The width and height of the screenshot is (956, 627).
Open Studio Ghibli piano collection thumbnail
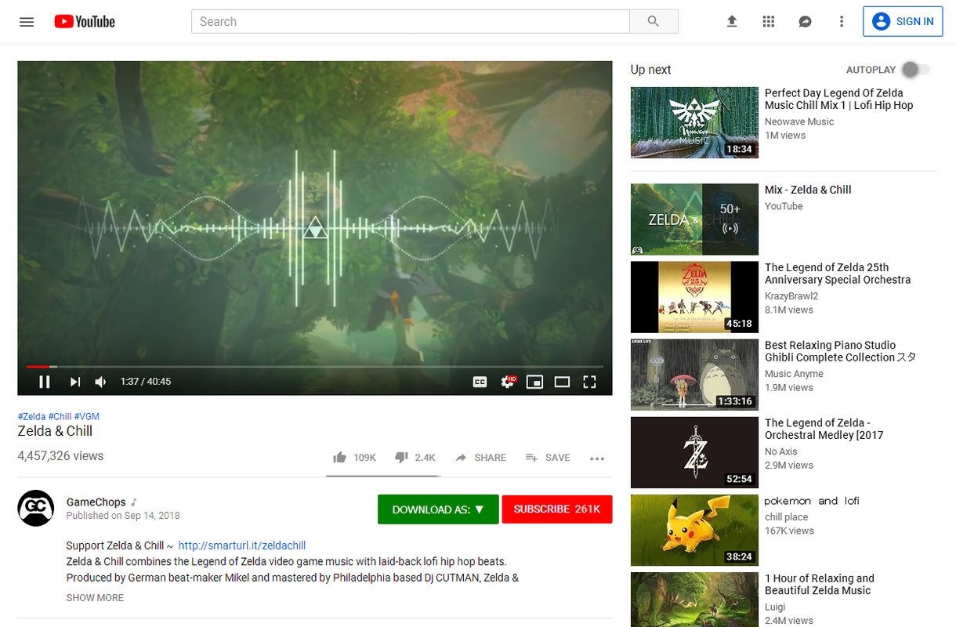click(x=694, y=375)
